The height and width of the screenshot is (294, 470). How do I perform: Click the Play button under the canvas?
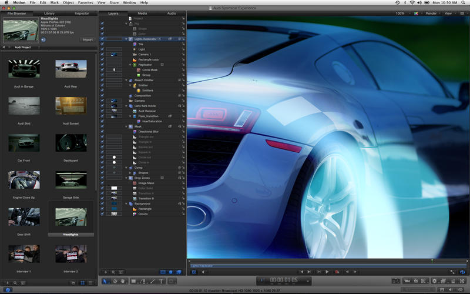327,272
